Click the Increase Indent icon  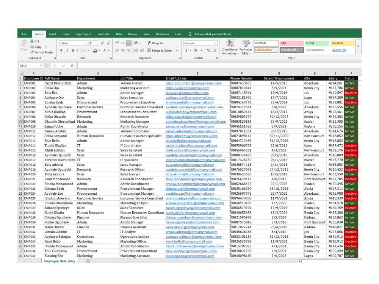(x=142, y=50)
